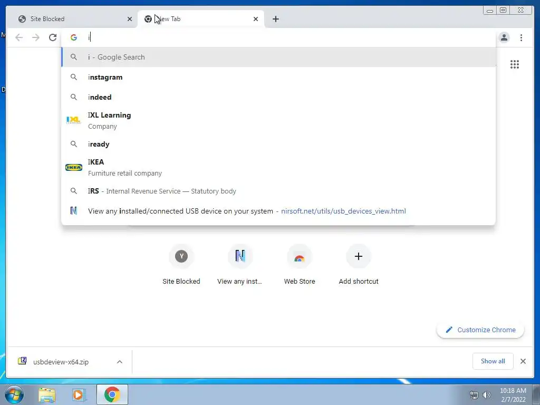
Task: Click the Show desktop button
Action: click(x=536, y=394)
